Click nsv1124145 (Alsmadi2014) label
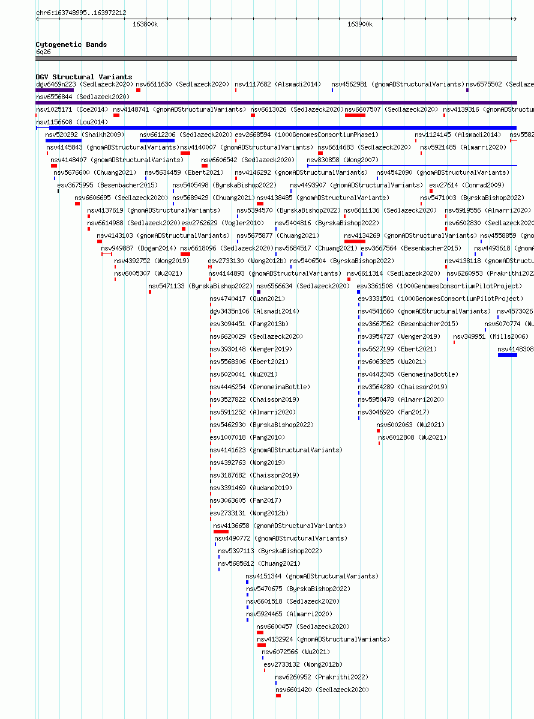Viewport: 534px width, 719px height. tap(458, 135)
